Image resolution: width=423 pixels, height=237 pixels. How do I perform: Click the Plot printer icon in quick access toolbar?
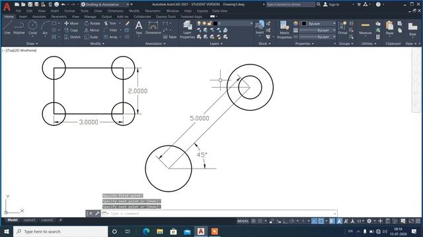click(56, 5)
